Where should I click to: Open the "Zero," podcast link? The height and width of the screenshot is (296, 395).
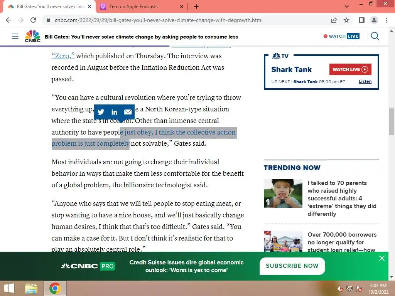point(63,56)
